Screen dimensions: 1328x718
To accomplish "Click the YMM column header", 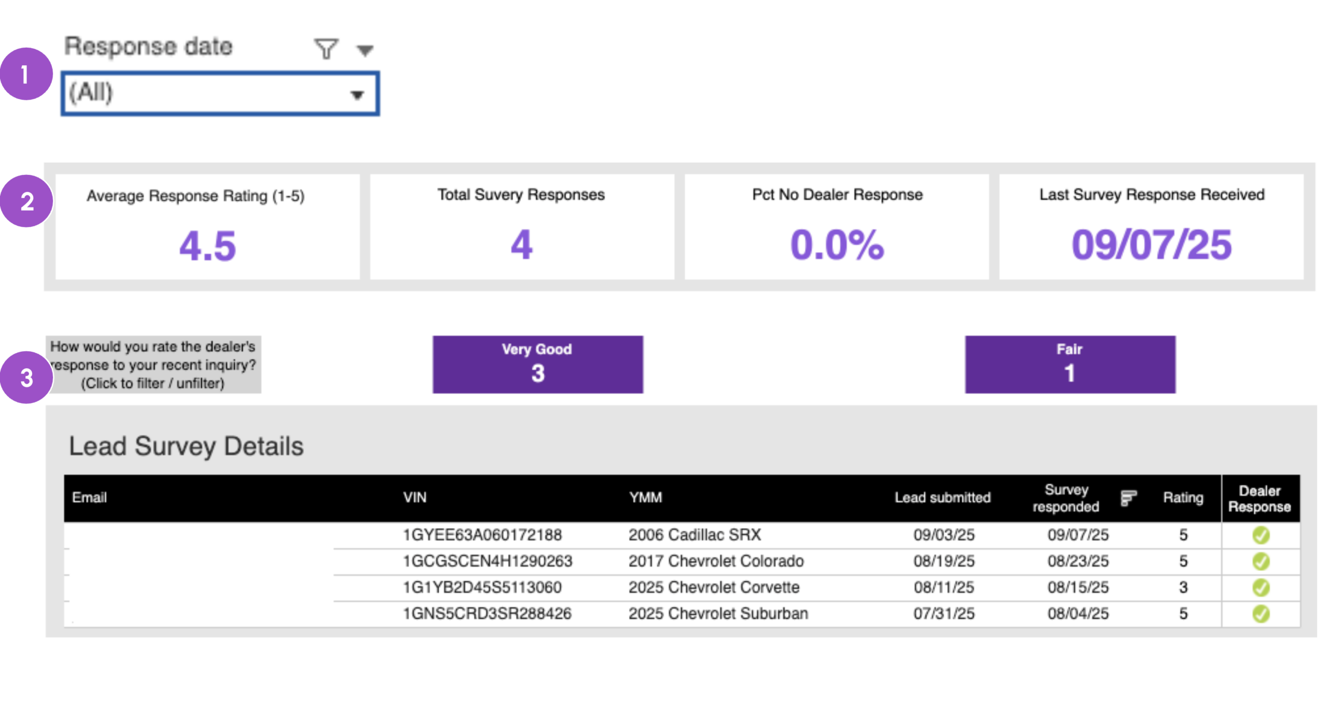I will [x=645, y=498].
